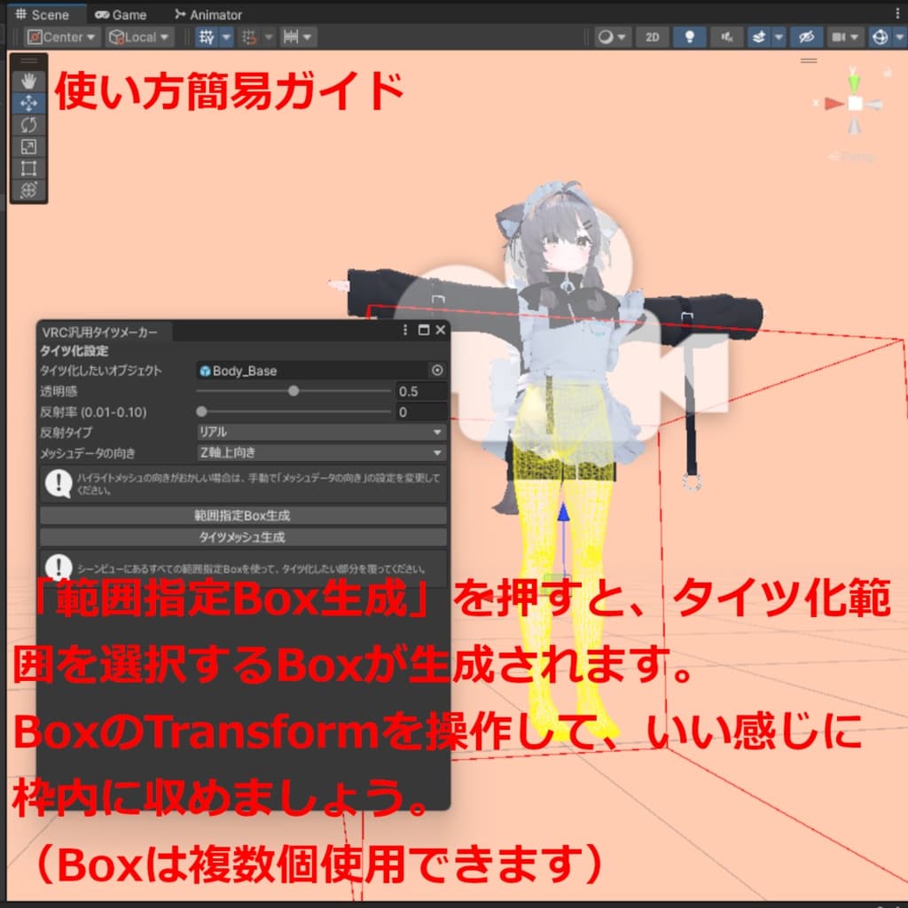This screenshot has width=908, height=908.
Task: Select the Rect transform tool
Action: coord(28,165)
